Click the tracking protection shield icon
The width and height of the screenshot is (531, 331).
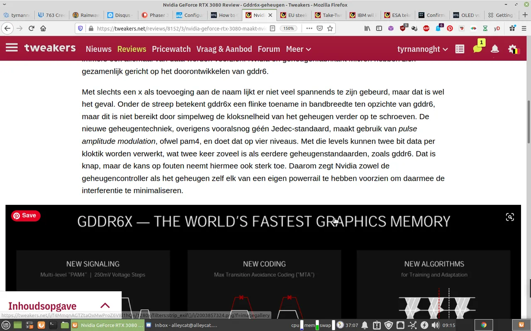[80, 29]
